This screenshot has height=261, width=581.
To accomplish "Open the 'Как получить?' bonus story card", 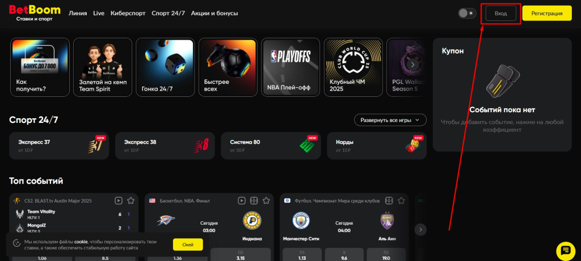I will [40, 67].
